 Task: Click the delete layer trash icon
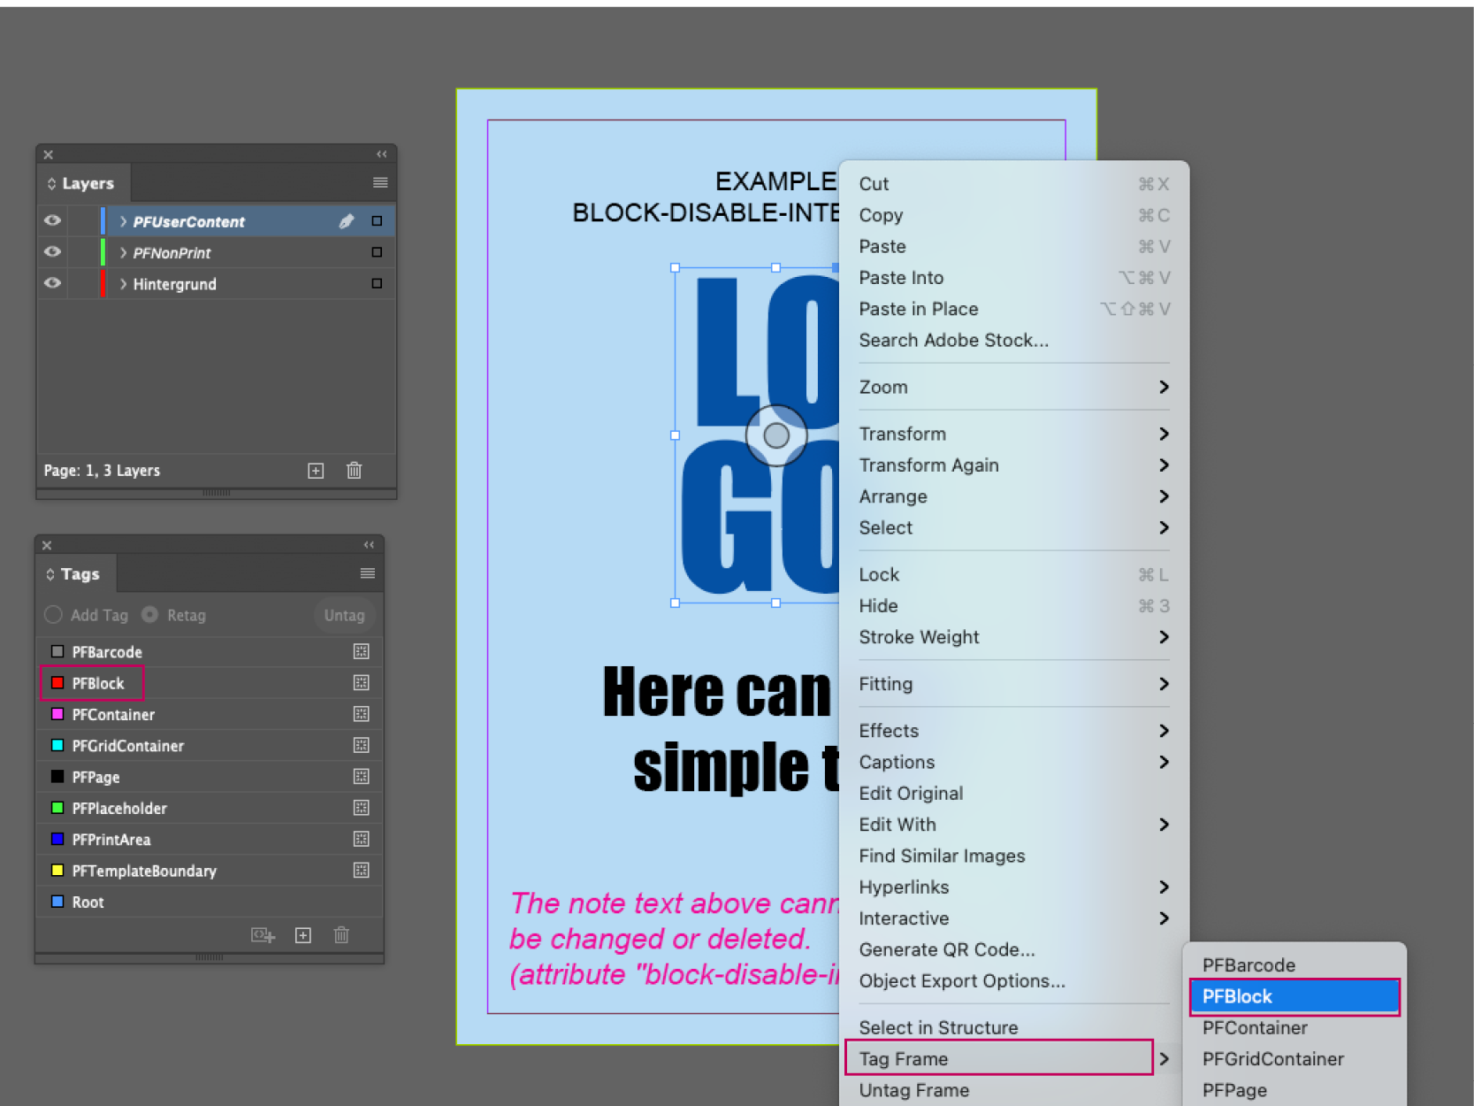pyautogui.click(x=354, y=471)
